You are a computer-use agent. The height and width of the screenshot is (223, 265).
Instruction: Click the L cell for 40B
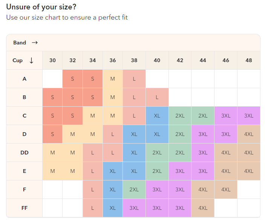(157, 97)
